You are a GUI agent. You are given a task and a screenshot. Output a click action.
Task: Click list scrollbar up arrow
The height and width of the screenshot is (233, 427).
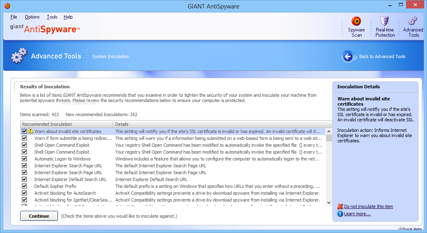tap(329, 131)
